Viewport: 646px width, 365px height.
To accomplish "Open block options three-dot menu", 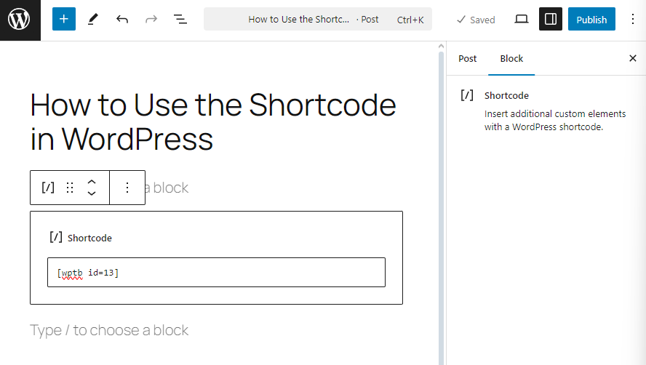I will tap(127, 188).
